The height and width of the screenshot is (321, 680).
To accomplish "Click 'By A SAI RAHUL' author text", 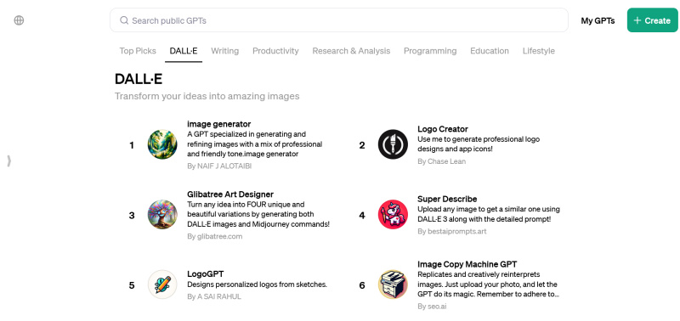I will 214,296.
